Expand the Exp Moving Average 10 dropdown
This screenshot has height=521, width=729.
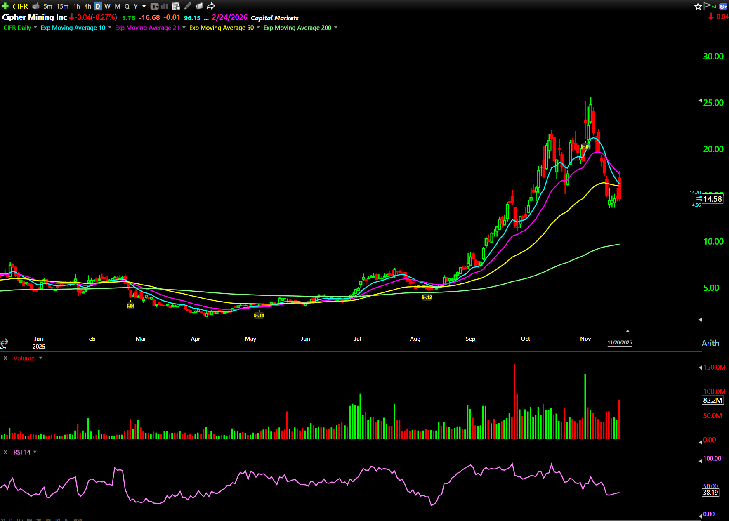coord(110,28)
